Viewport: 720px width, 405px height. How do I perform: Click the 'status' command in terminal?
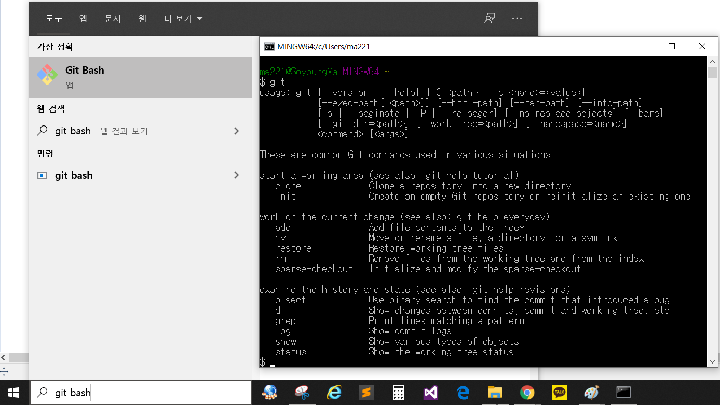point(291,352)
